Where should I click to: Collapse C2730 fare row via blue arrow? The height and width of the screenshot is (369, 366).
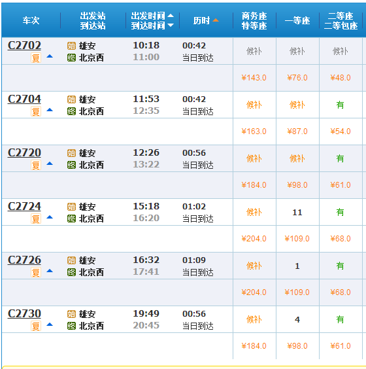click(50, 325)
